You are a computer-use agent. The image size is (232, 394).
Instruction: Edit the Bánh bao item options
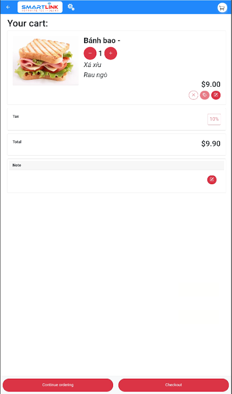click(x=216, y=95)
